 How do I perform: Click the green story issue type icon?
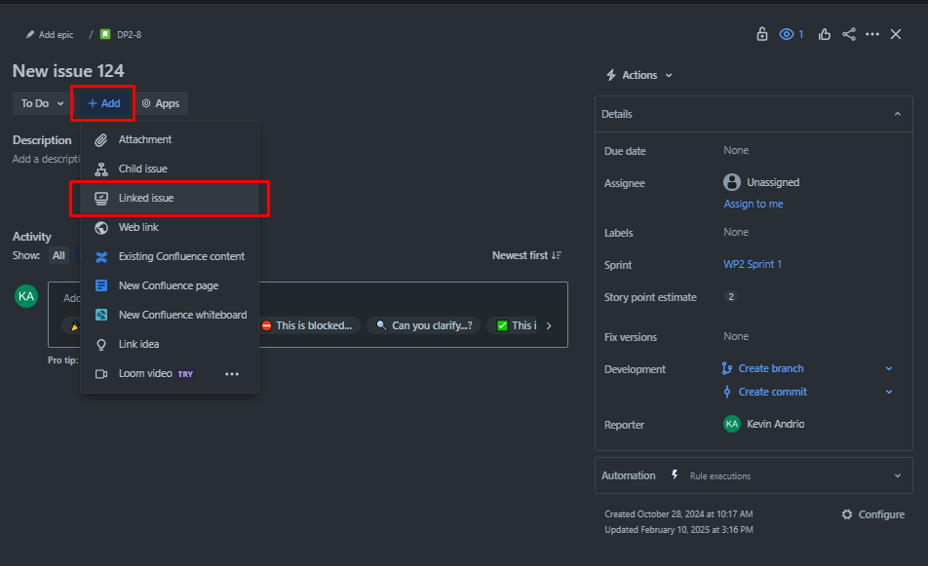point(105,34)
